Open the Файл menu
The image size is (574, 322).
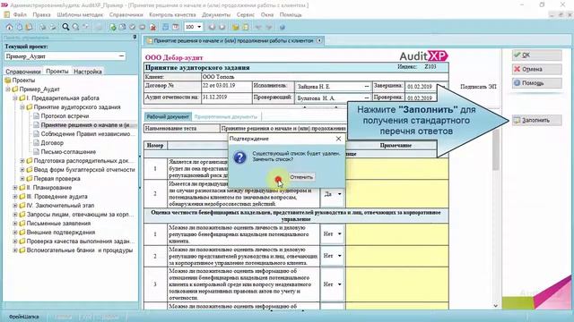tap(20, 15)
